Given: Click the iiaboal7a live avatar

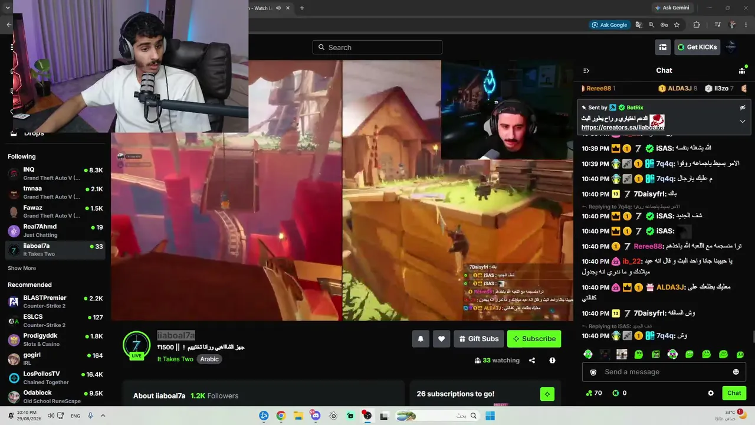Looking at the screenshot, I should (x=137, y=345).
